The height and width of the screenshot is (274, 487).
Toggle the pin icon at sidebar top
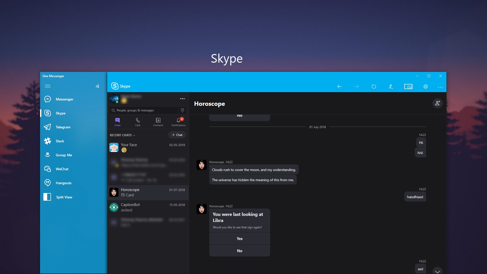(x=97, y=86)
